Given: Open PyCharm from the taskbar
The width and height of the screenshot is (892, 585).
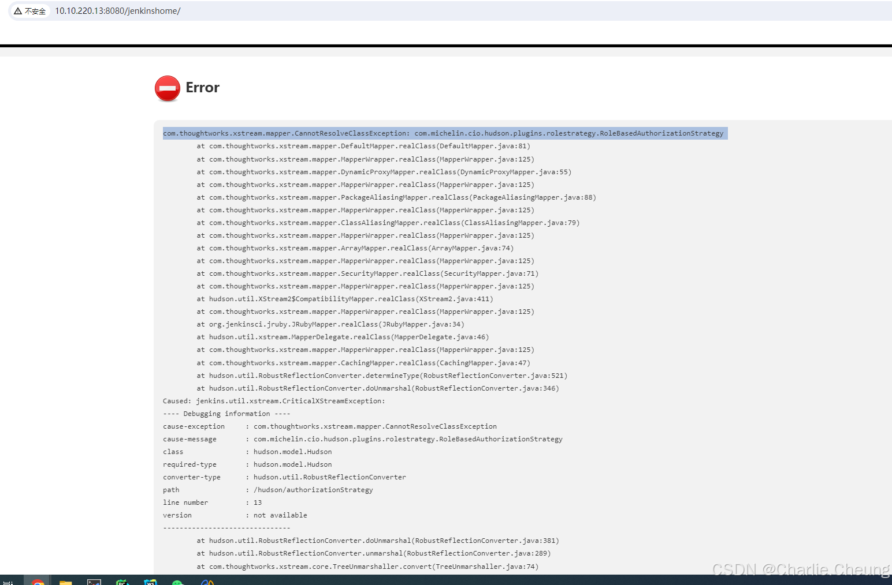Looking at the screenshot, I should (x=122, y=582).
